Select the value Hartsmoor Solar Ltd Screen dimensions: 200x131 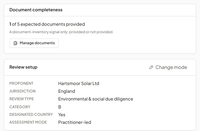click(x=78, y=84)
